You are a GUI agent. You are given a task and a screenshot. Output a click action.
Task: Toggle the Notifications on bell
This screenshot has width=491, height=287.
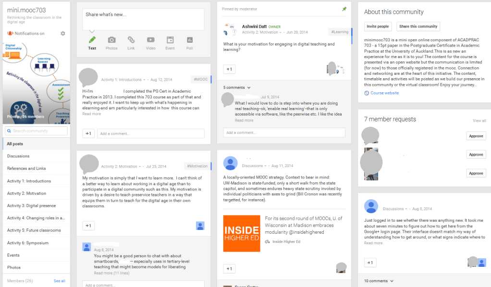(10, 34)
